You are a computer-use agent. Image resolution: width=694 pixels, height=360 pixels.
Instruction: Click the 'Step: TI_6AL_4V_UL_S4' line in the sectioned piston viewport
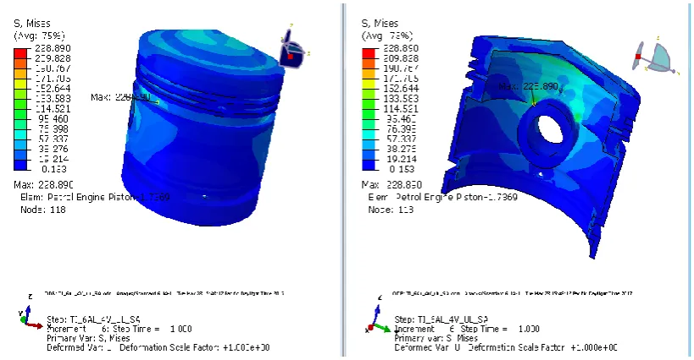click(x=441, y=319)
